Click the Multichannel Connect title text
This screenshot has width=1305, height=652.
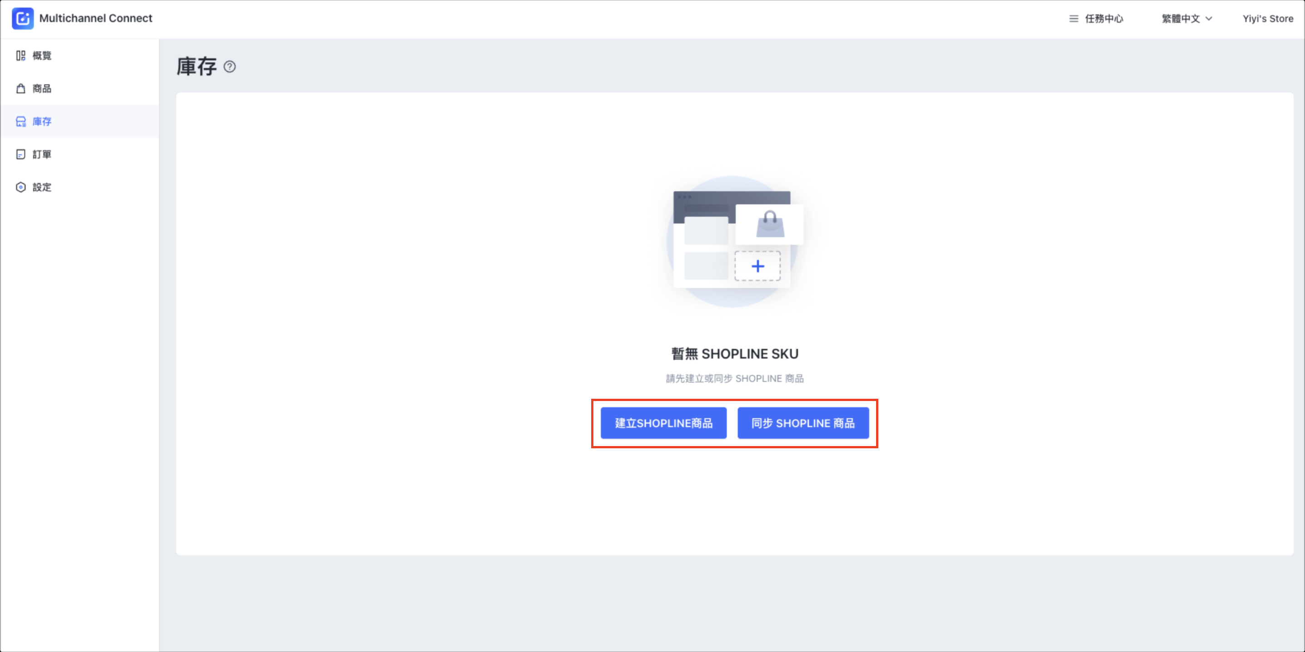96,18
